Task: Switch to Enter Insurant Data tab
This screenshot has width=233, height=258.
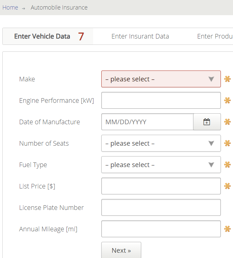Action: coord(140,36)
